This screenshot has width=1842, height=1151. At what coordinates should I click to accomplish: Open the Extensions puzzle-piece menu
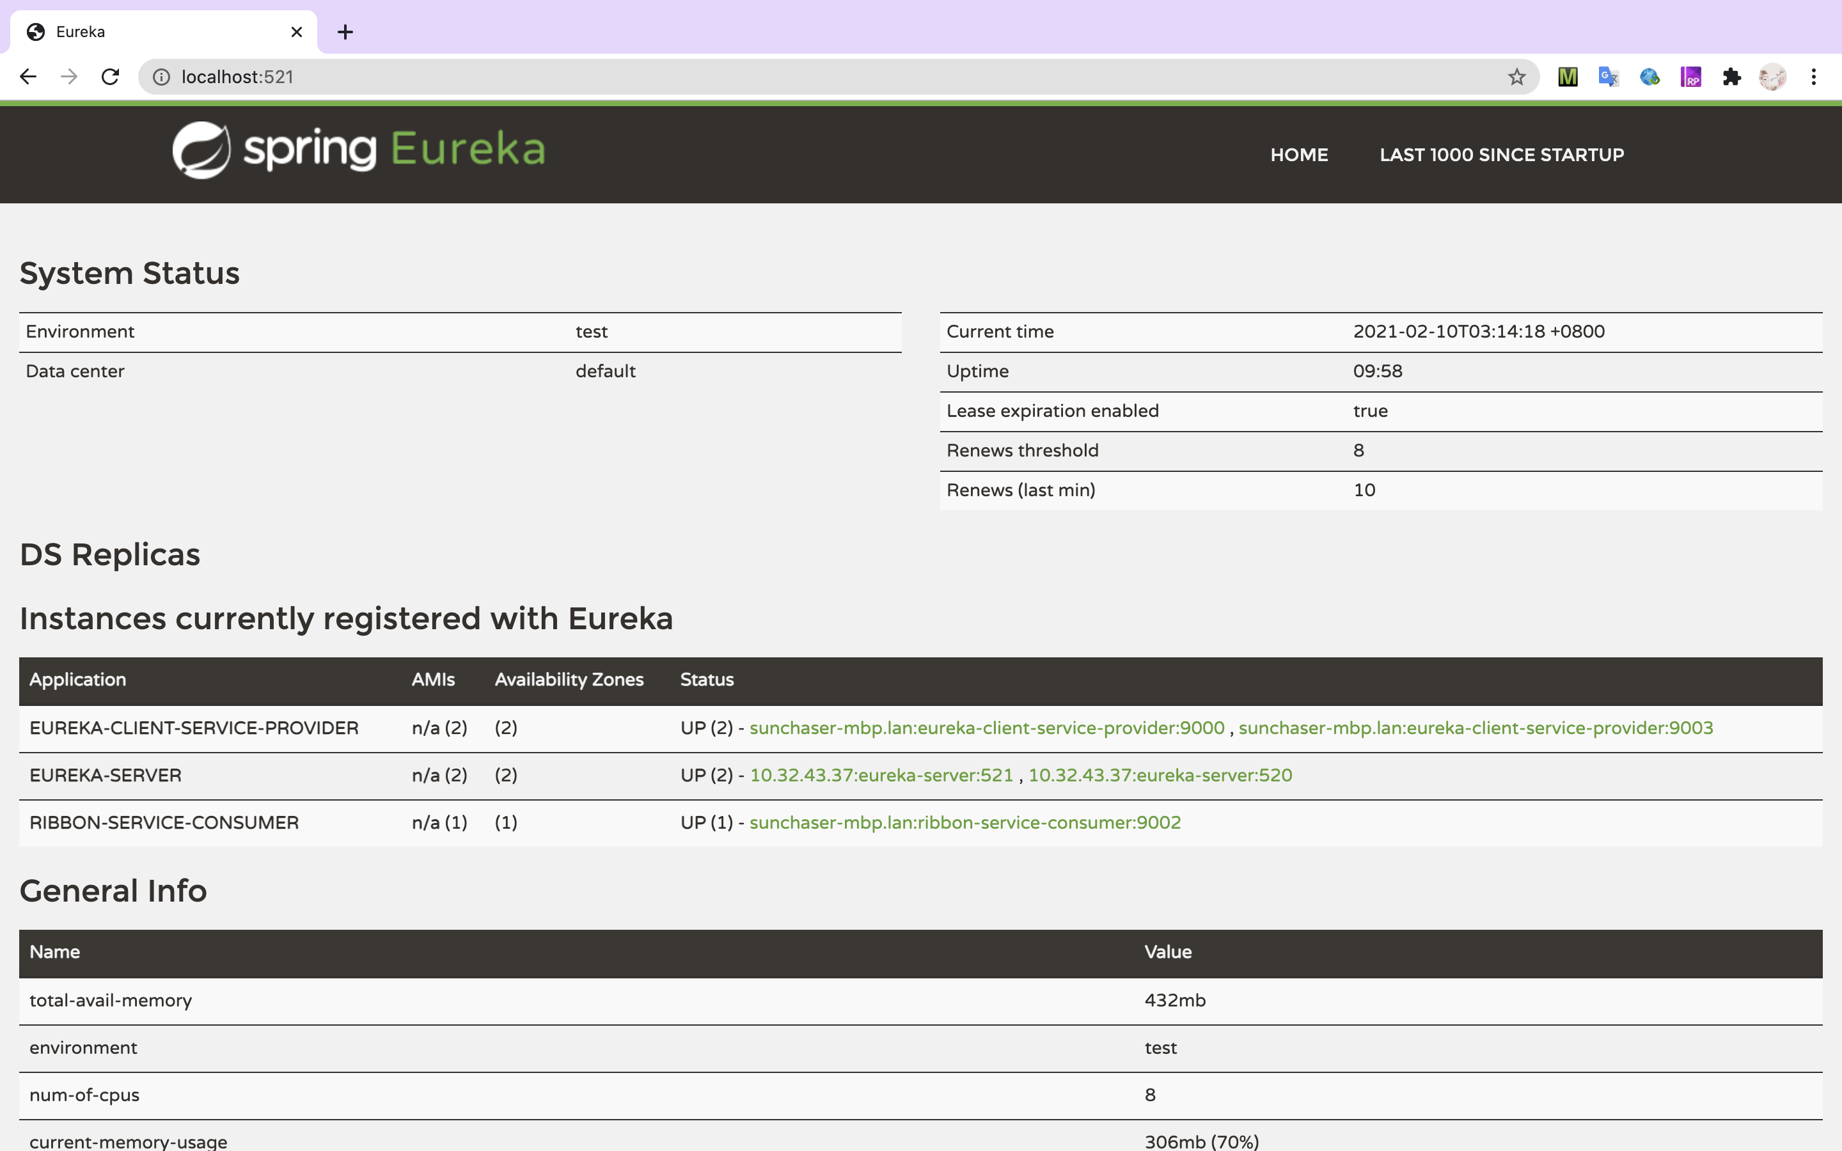(x=1731, y=77)
